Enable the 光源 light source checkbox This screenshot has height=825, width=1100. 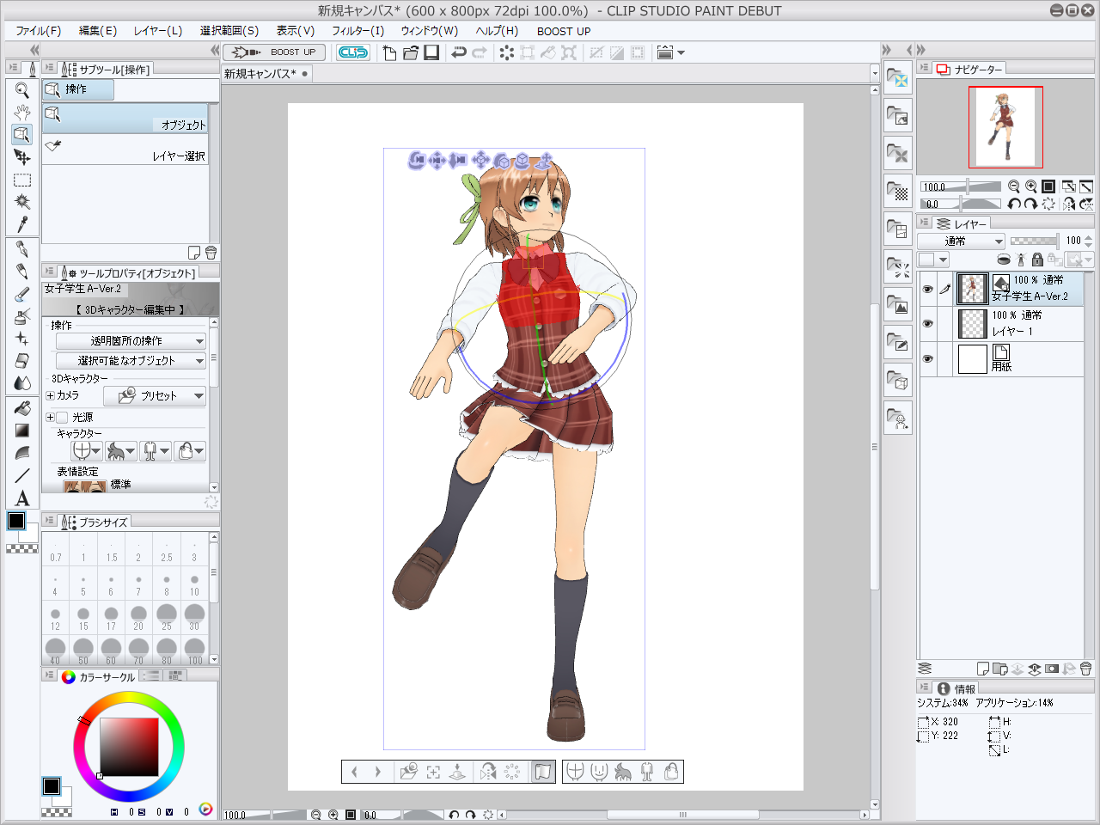[62, 418]
